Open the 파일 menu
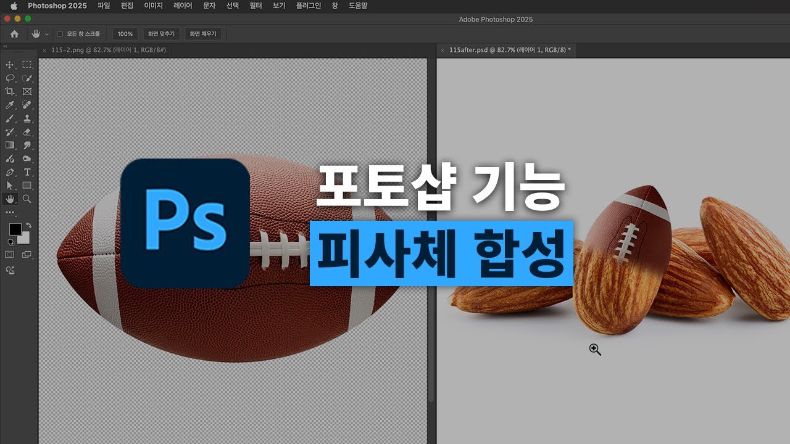Viewport: 790px width, 444px height. [103, 6]
